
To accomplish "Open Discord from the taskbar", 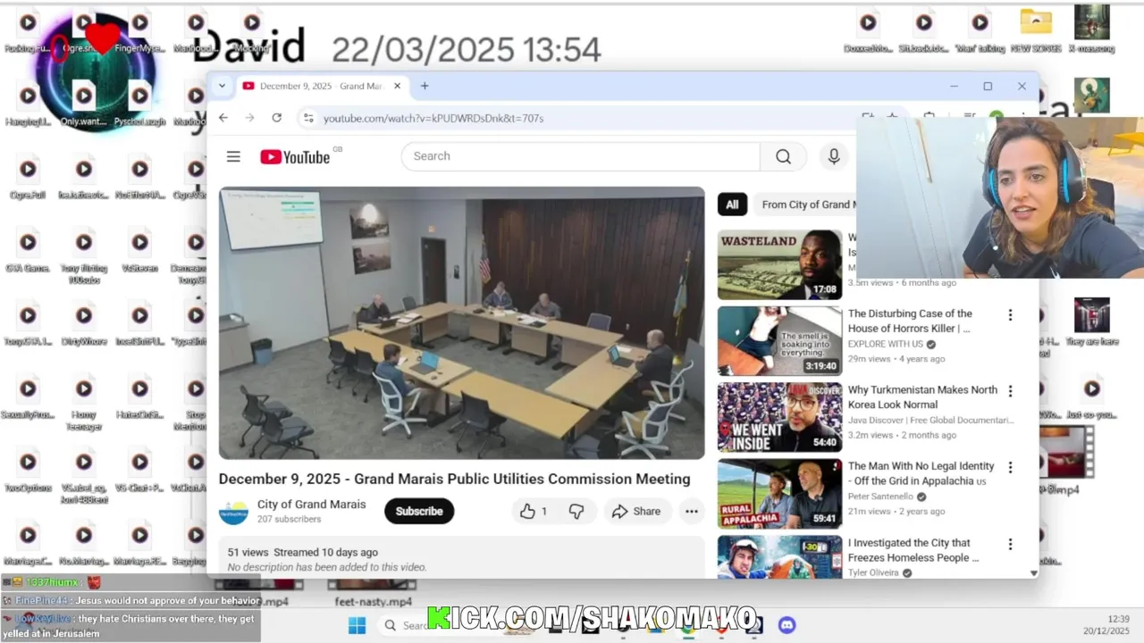I will pyautogui.click(x=787, y=625).
